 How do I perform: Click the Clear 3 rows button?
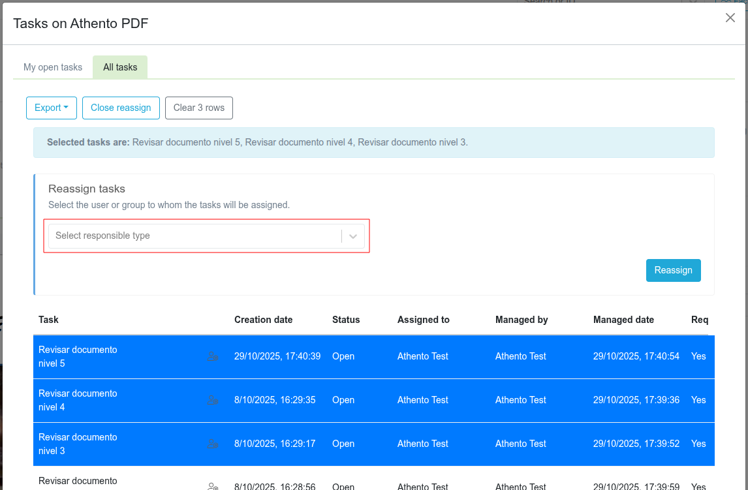(199, 108)
